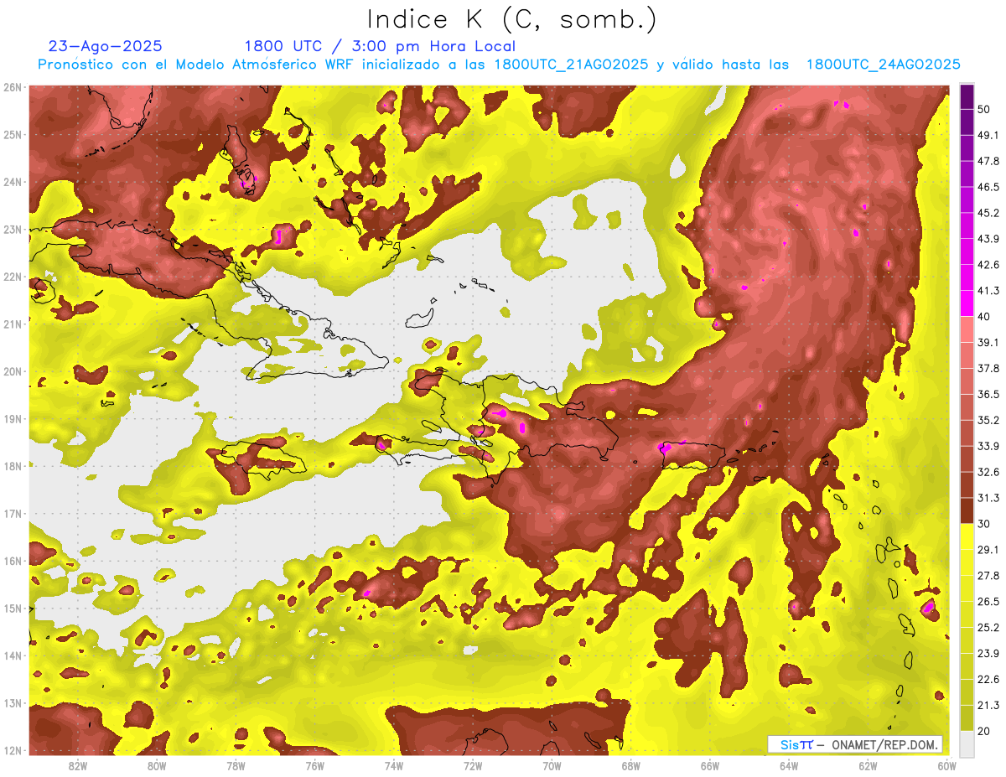Click the longitude label '66W'

click(710, 765)
